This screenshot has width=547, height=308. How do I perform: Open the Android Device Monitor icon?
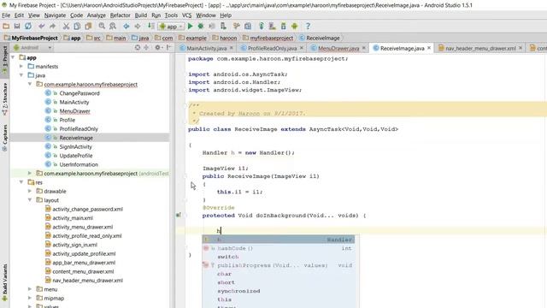(x=294, y=27)
